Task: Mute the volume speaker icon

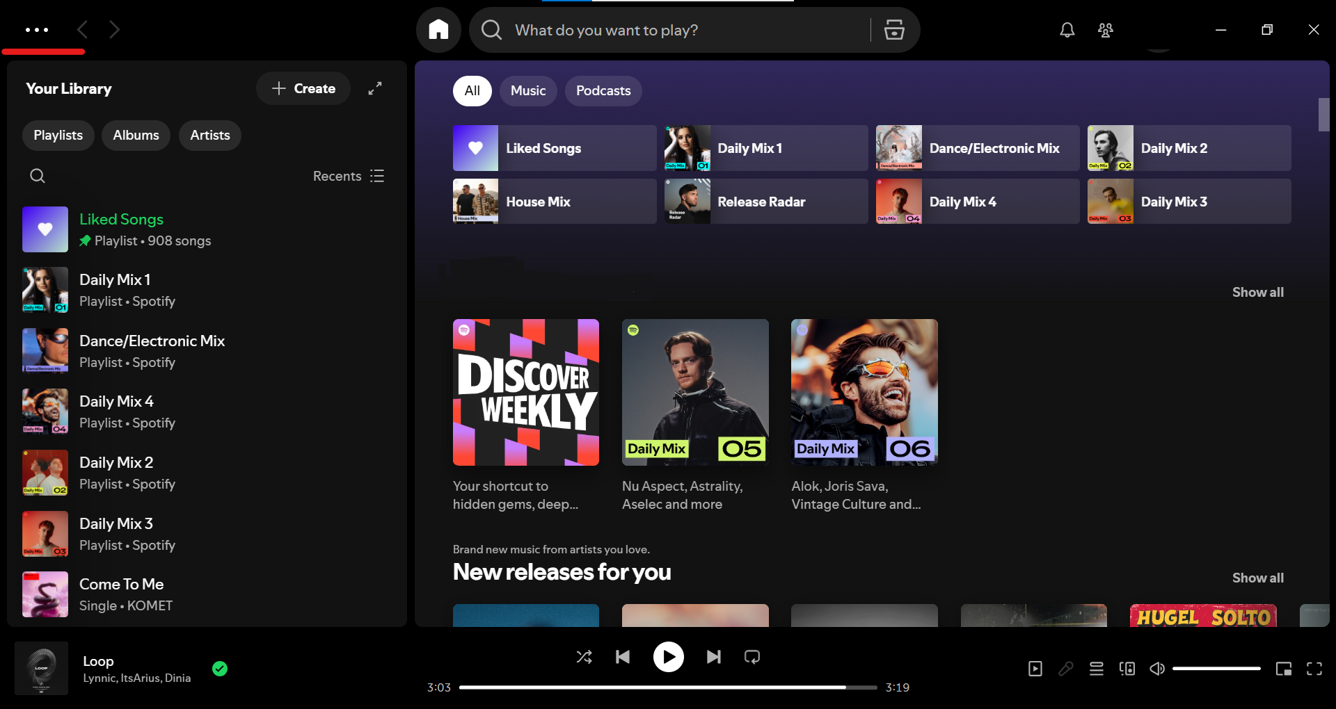Action: pyautogui.click(x=1156, y=669)
